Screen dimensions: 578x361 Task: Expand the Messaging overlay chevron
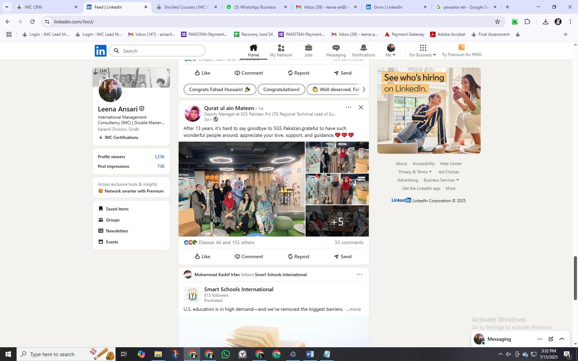point(562,339)
